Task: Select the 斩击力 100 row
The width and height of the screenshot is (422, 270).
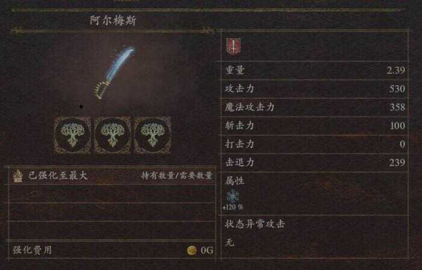Action: coord(314,125)
